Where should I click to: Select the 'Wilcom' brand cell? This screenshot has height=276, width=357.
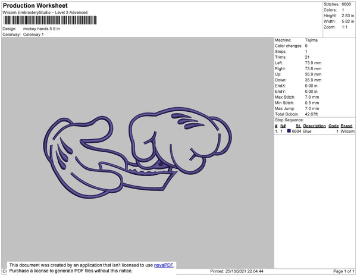[x=347, y=131]
